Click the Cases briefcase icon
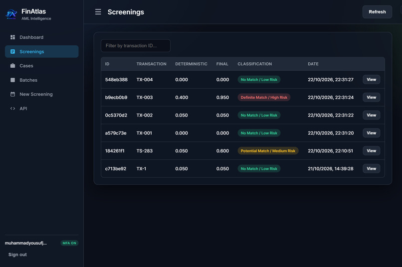Image resolution: width=402 pixels, height=267 pixels. click(x=12, y=66)
